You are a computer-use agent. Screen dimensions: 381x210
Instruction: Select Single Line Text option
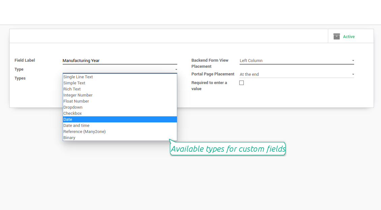click(120, 77)
